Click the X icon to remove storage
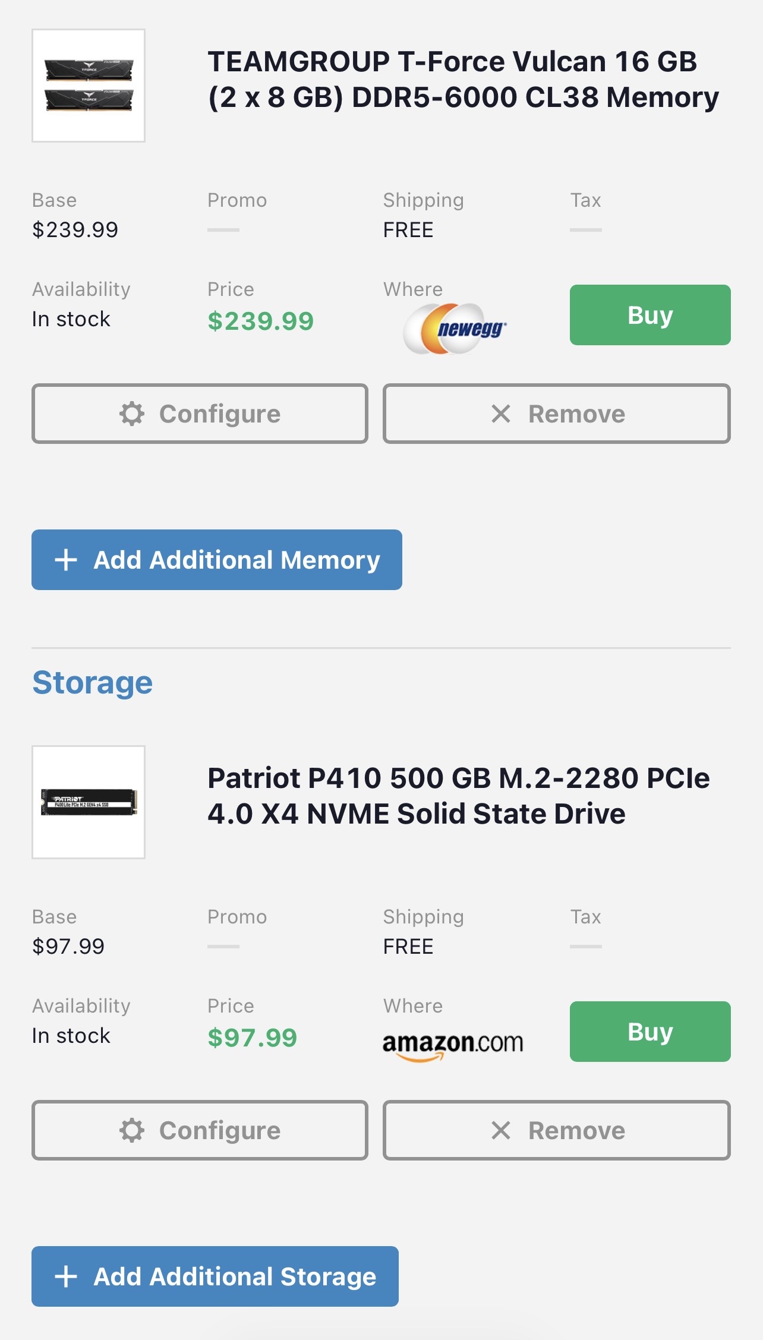This screenshot has width=763, height=1340. (x=501, y=1130)
